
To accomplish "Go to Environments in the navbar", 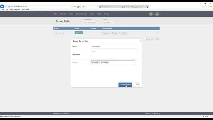I will coord(82,14).
